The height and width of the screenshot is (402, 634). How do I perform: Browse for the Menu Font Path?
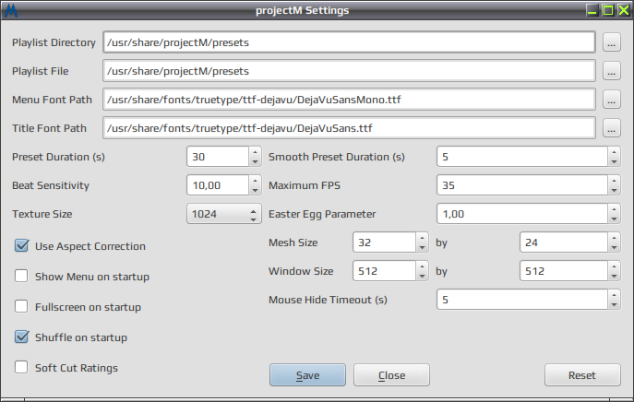(x=611, y=100)
